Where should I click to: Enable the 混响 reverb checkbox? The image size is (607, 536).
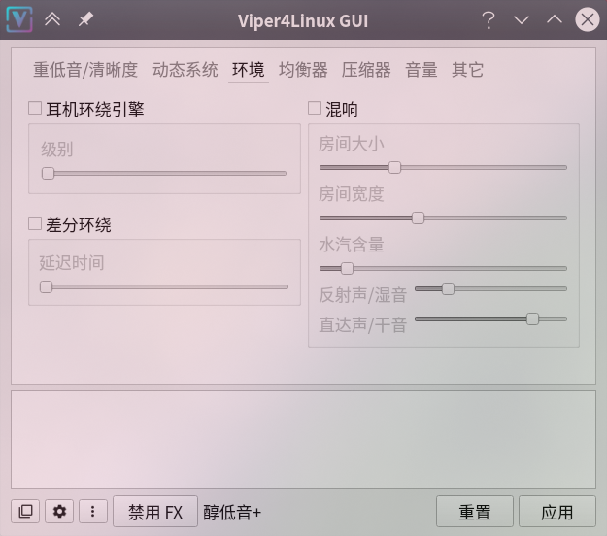tap(315, 108)
